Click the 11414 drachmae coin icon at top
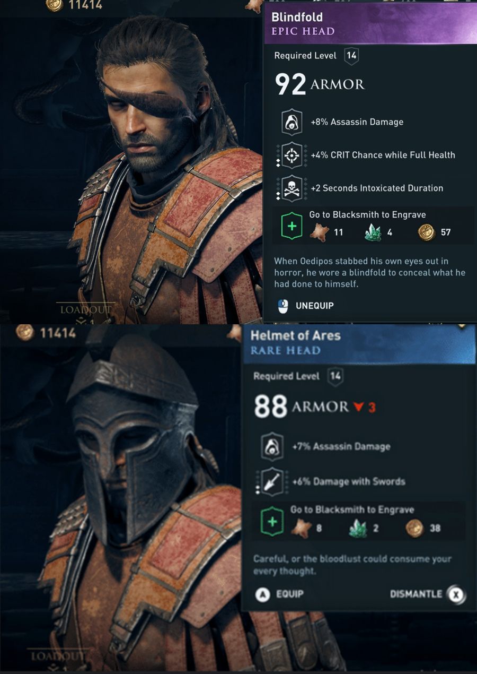The height and width of the screenshot is (674, 477). tap(54, 5)
